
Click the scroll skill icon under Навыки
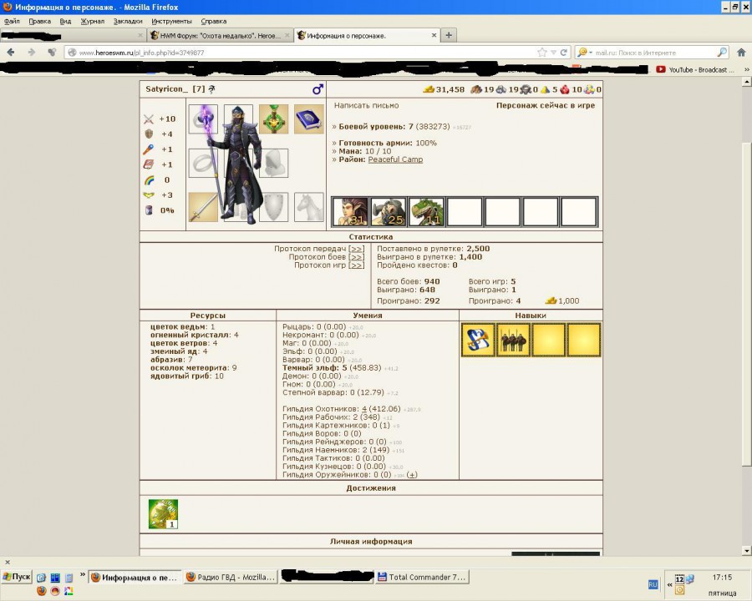478,340
